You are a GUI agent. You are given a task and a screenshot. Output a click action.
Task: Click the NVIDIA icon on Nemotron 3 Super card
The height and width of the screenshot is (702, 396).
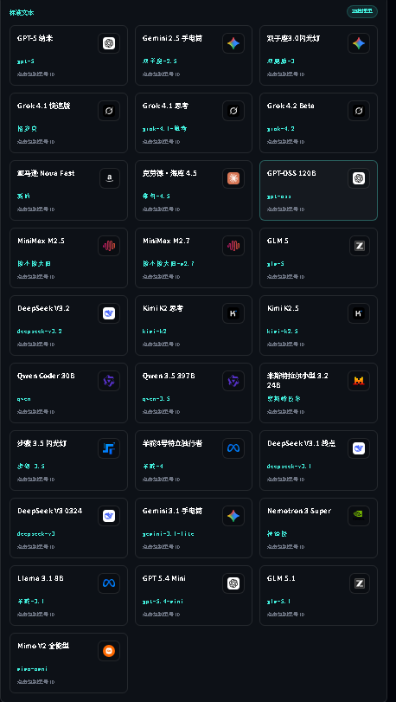pyautogui.click(x=359, y=516)
